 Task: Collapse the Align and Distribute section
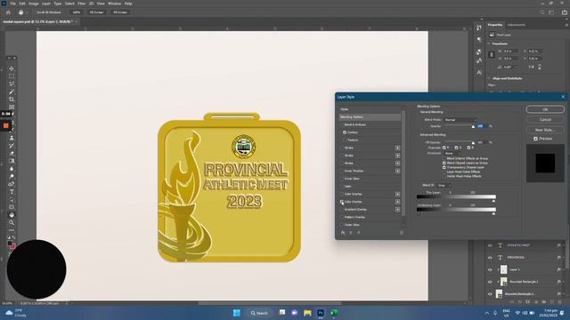click(x=489, y=78)
